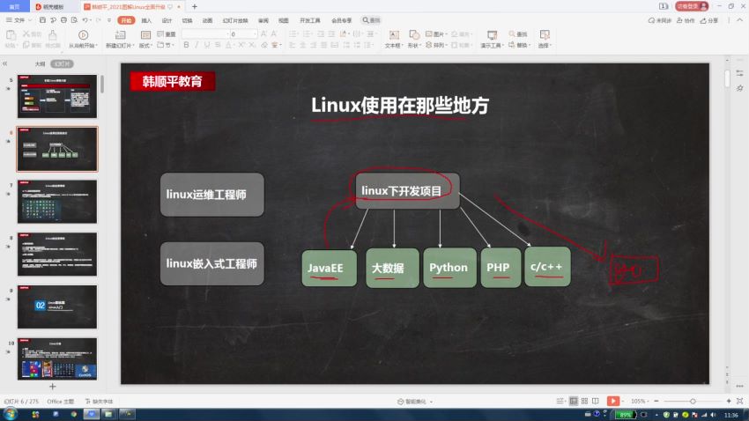This screenshot has width=749, height=421.
Task: Click the New Slide icon
Action: (x=120, y=35)
